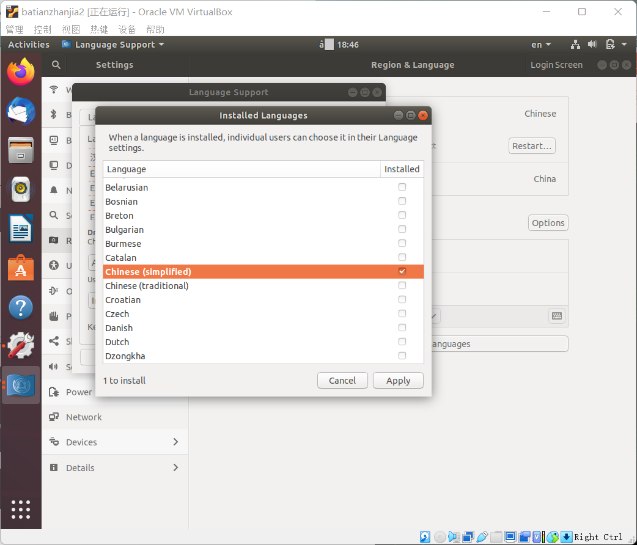Image resolution: width=637 pixels, height=545 pixels.
Task: Open Settings wrench and gear dock icon
Action: [x=21, y=346]
